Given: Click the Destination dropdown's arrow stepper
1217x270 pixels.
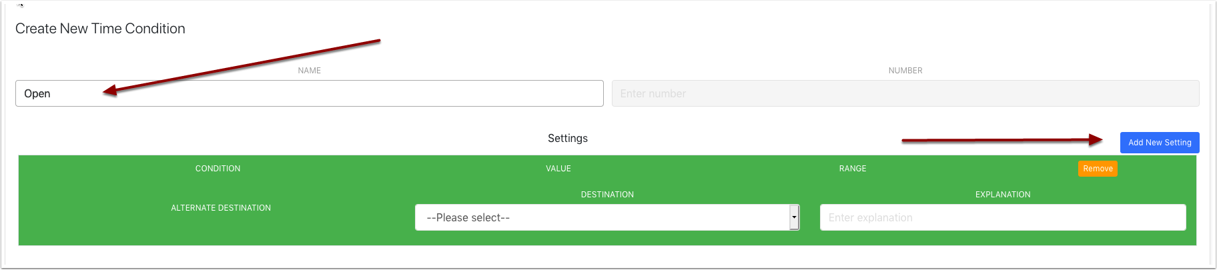Looking at the screenshot, I should click(x=794, y=217).
